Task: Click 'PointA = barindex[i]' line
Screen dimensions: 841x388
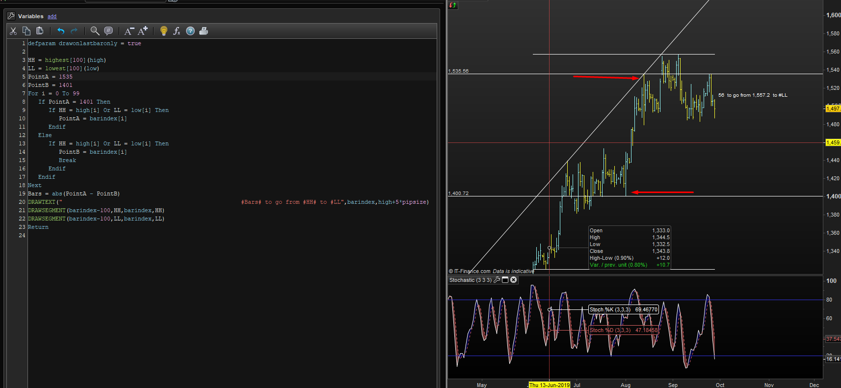Action: click(93, 118)
